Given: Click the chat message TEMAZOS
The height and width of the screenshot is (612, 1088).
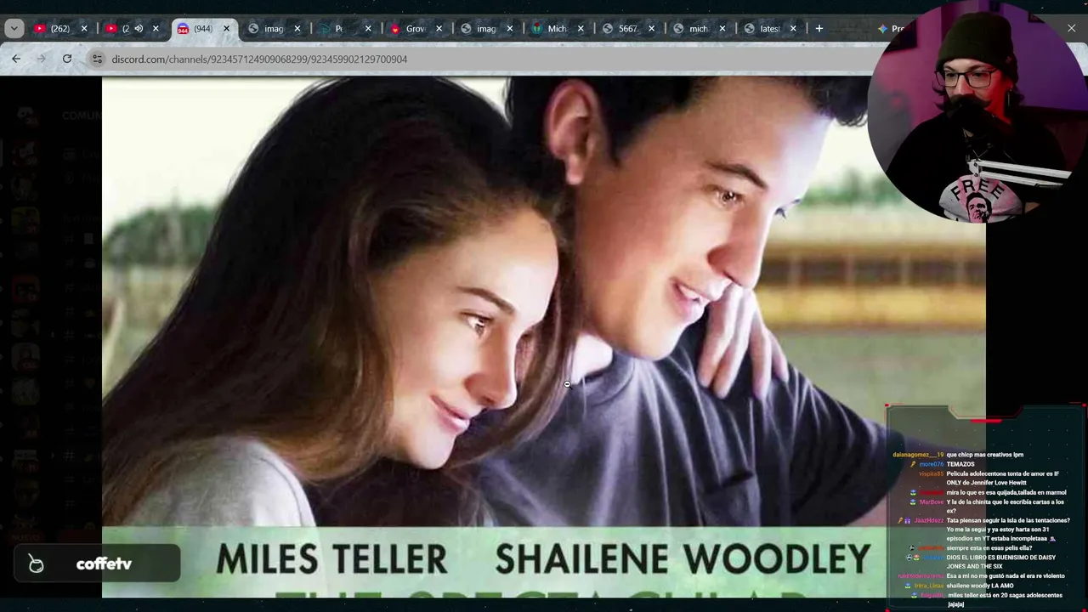Looking at the screenshot, I should click(960, 464).
